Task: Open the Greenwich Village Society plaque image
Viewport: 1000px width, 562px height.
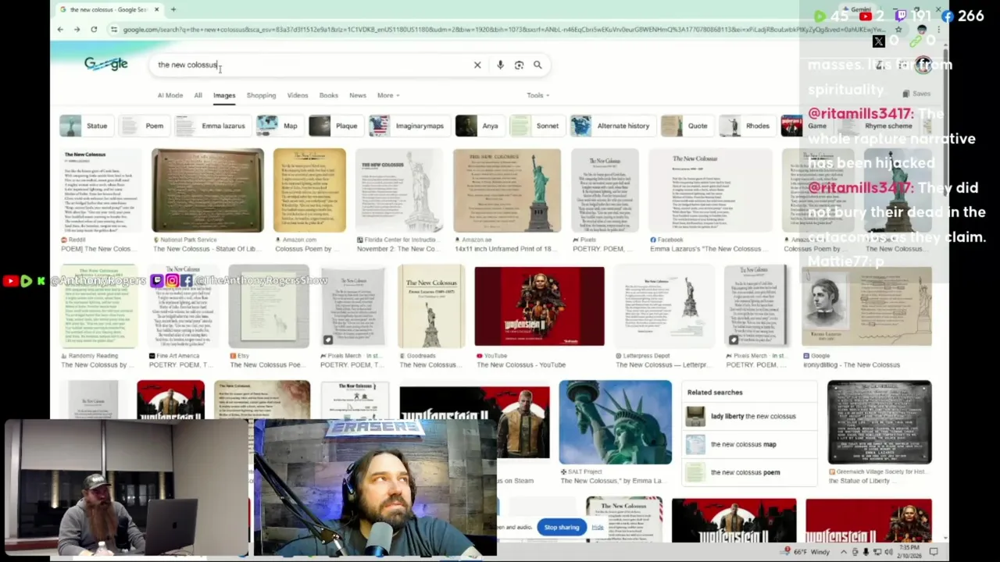Action: click(x=879, y=422)
